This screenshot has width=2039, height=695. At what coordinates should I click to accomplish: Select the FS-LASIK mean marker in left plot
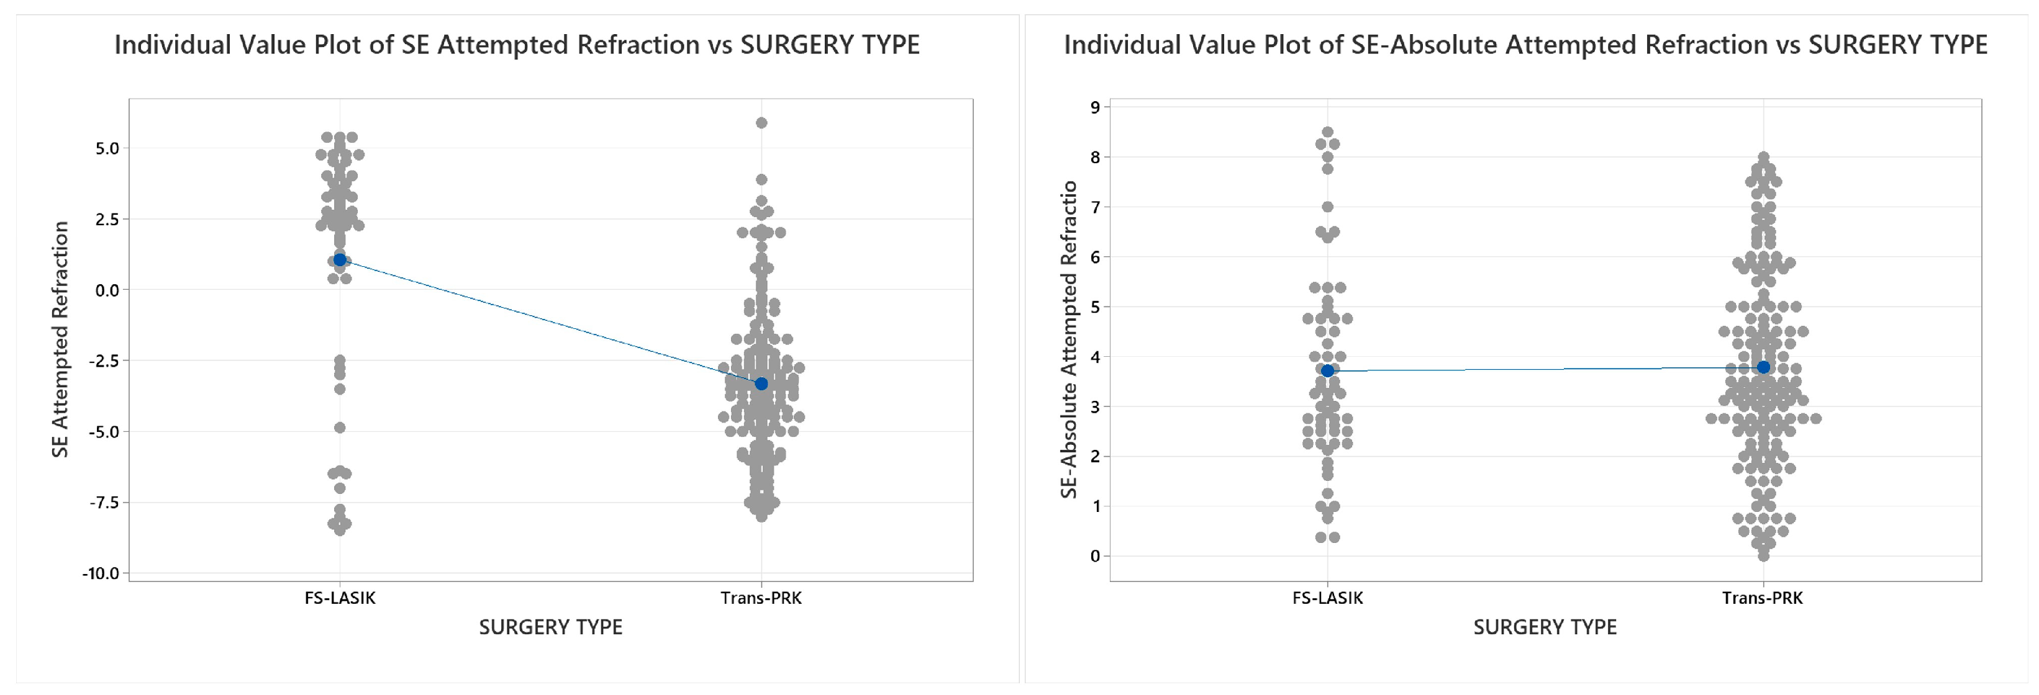[x=340, y=260]
